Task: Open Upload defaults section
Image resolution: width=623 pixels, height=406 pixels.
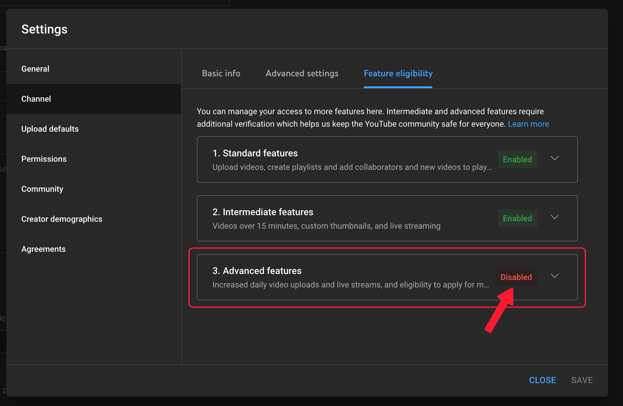Action: (50, 129)
